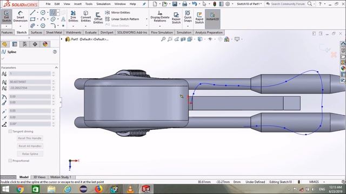Select the Corner Rectangle tool

tap(32, 19)
